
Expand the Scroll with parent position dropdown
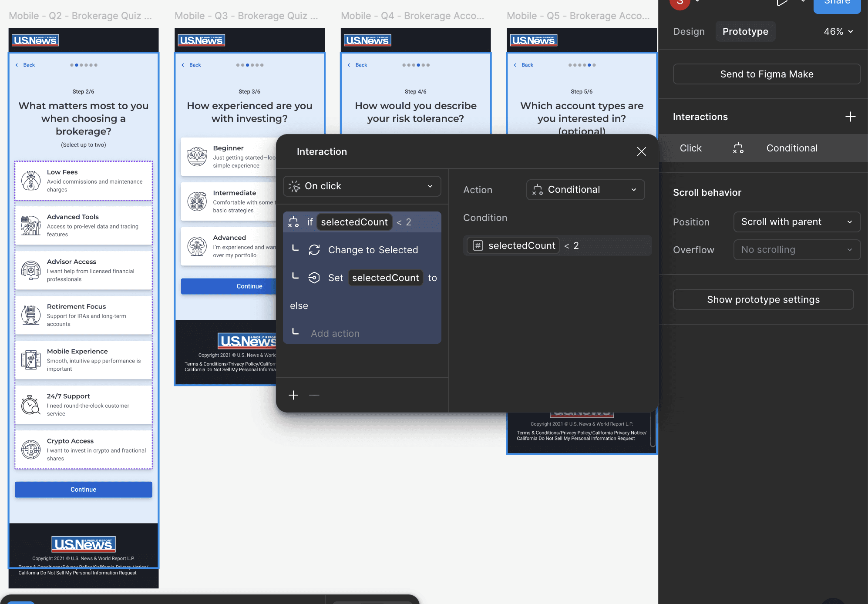tap(796, 222)
